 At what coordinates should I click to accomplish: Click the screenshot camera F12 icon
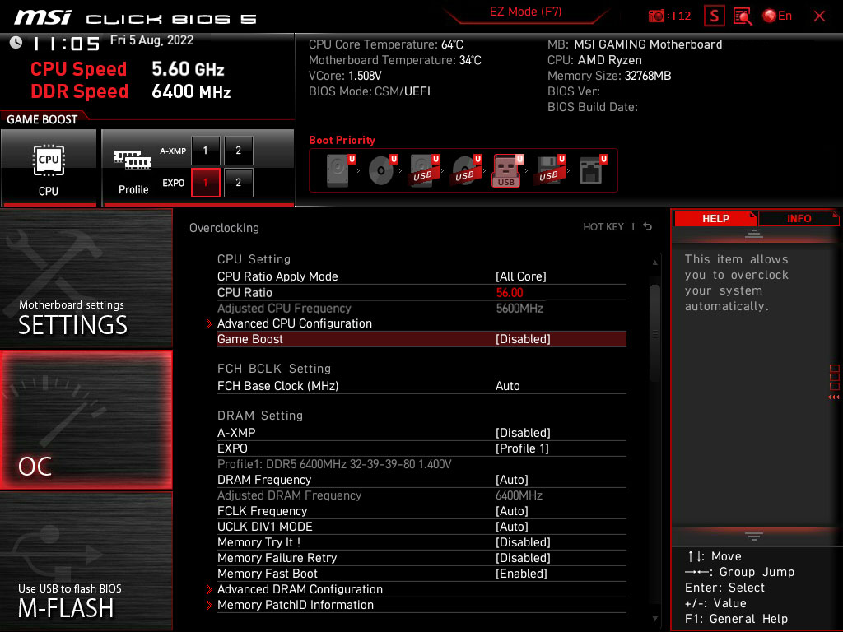point(657,16)
